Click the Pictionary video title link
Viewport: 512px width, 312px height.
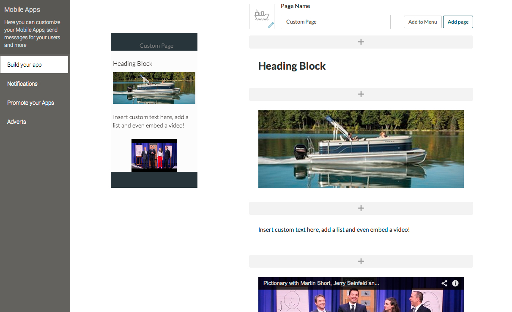point(321,283)
